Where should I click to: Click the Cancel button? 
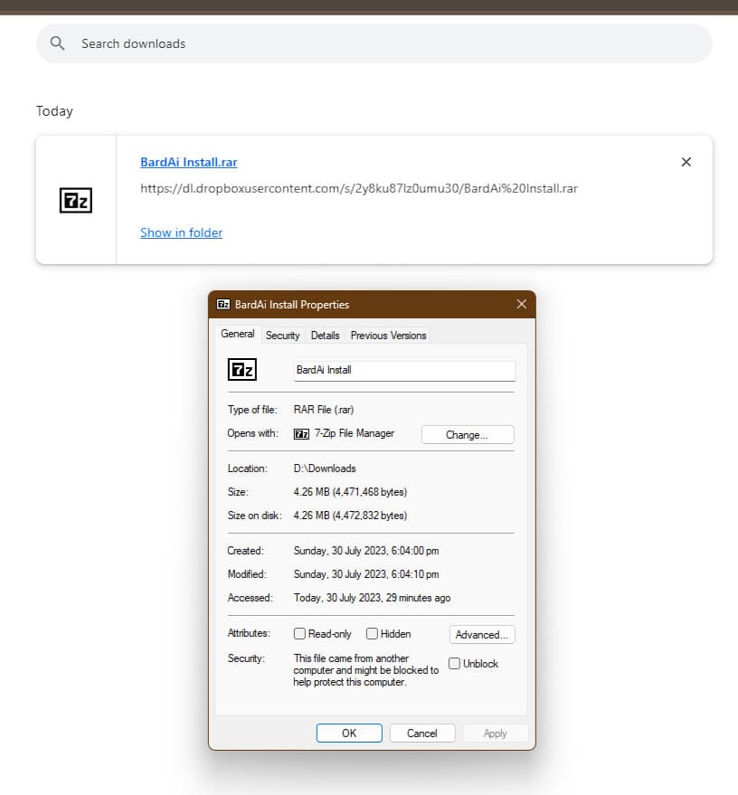point(421,733)
